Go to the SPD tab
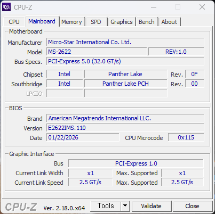 point(96,22)
